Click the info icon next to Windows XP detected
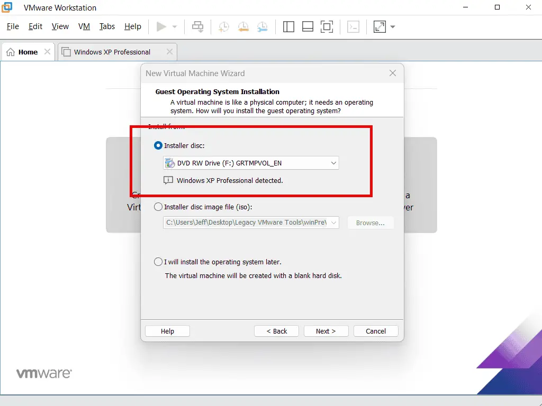 [168, 180]
